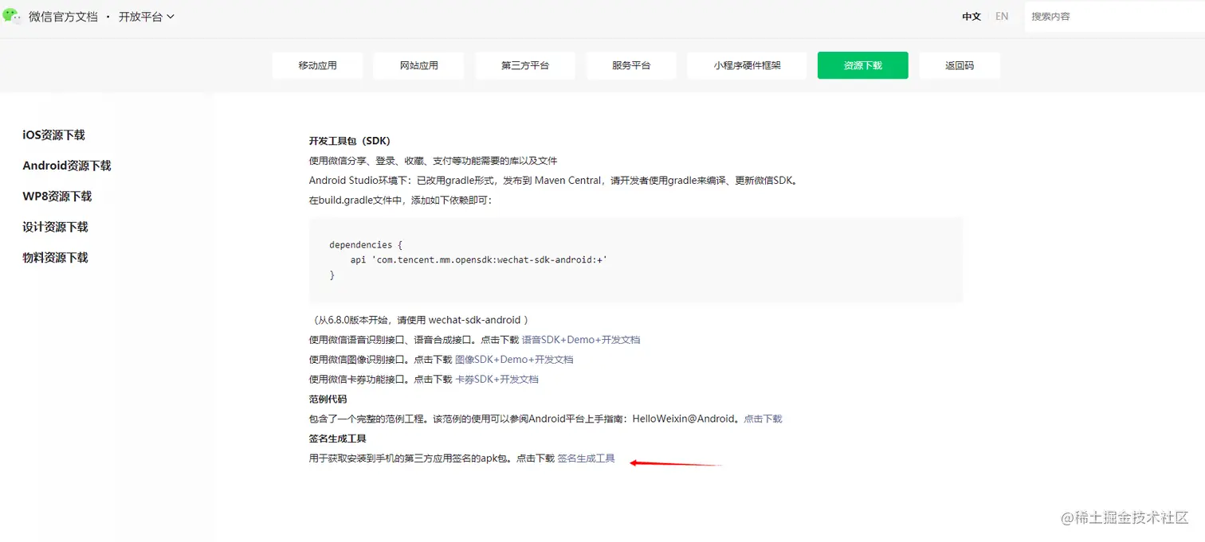
Task: Click the 签名生成工具 heading
Action: [338, 439]
